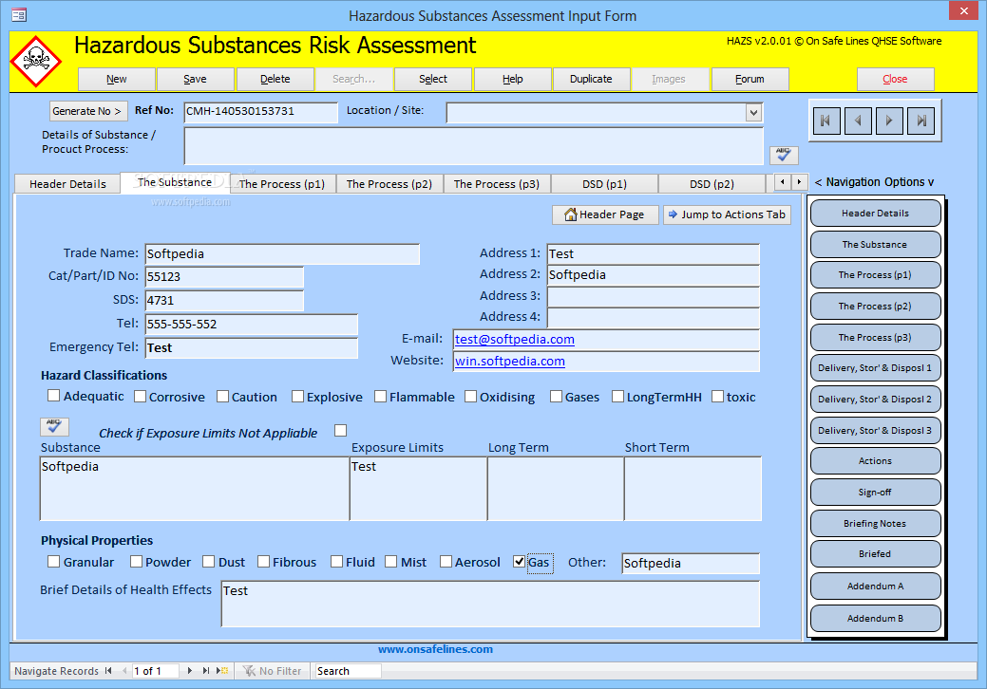987x689 pixels.
Task: Switch to The Process (p1) tab
Action: pyautogui.click(x=282, y=183)
